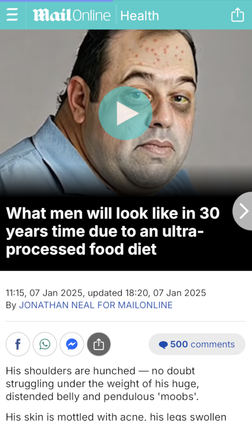Screen dimensions: 252x421
Task: Share the article via WhatsApp
Action: pyautogui.click(x=45, y=344)
